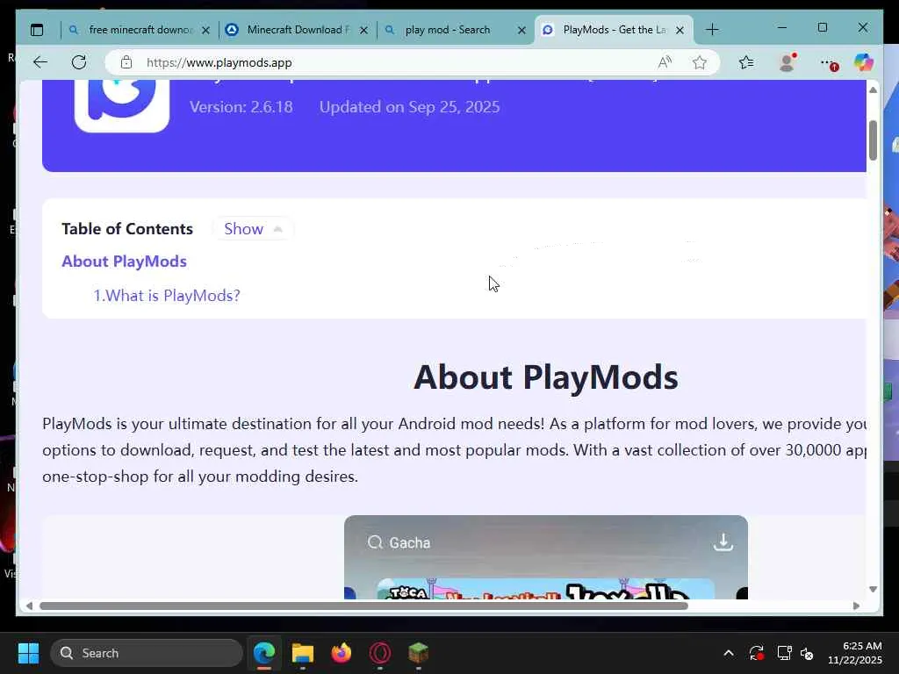This screenshot has height=674, width=899.
Task: Click the muted volume tray icon
Action: pos(808,653)
